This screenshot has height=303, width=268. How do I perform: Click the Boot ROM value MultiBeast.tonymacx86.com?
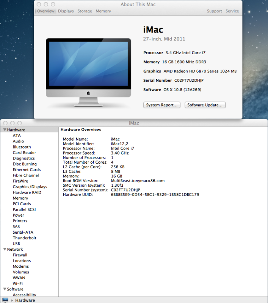click(138, 181)
